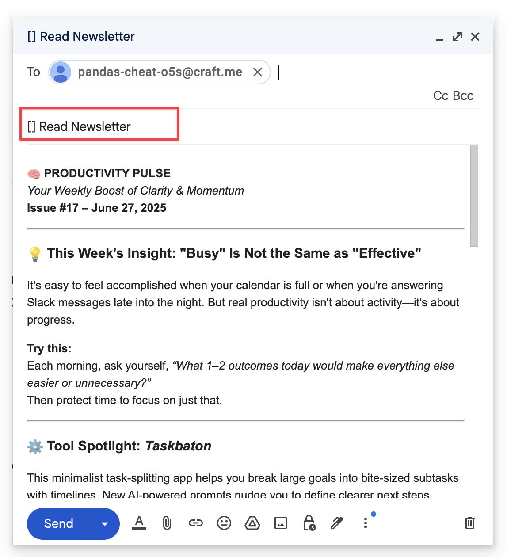
Task: Open the emoji picker
Action: click(224, 523)
